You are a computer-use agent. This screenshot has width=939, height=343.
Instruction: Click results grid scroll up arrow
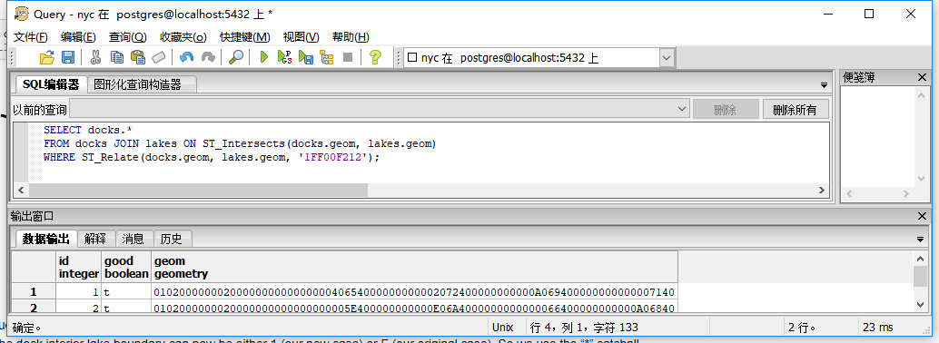pyautogui.click(x=921, y=259)
